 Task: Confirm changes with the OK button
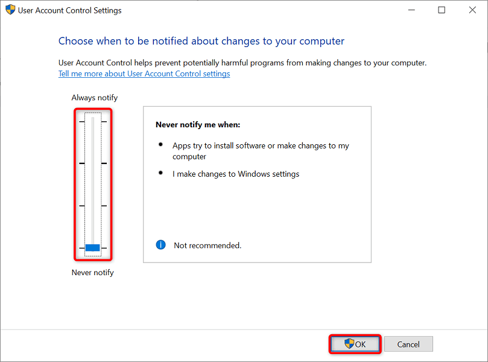click(355, 345)
